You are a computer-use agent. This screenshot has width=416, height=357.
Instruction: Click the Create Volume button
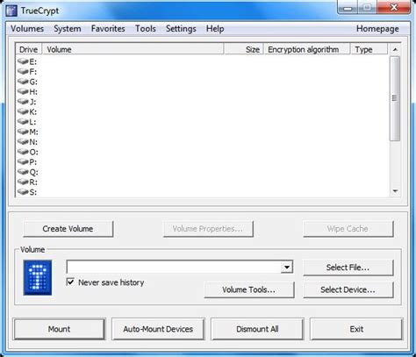(68, 229)
